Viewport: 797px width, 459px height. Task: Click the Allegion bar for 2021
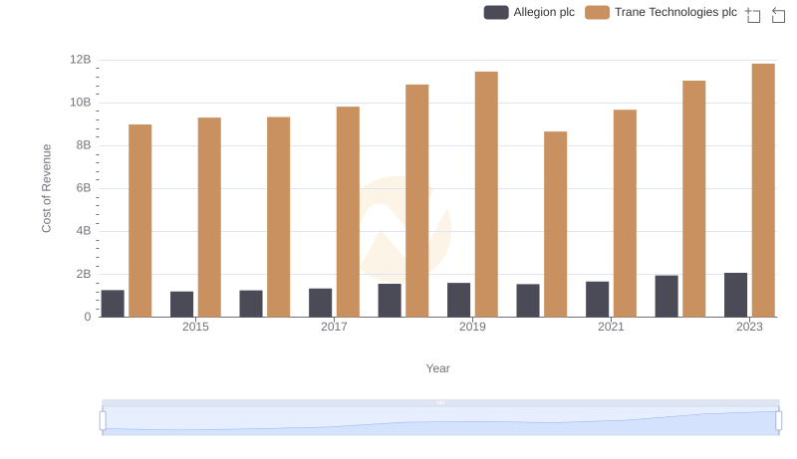(597, 300)
